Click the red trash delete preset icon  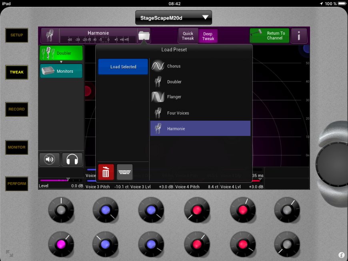point(106,172)
